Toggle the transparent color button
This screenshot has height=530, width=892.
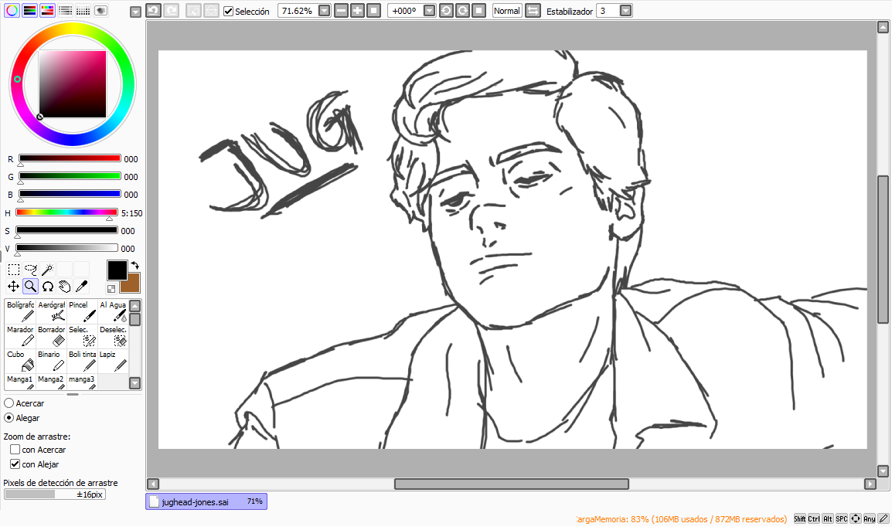pyautogui.click(x=111, y=289)
